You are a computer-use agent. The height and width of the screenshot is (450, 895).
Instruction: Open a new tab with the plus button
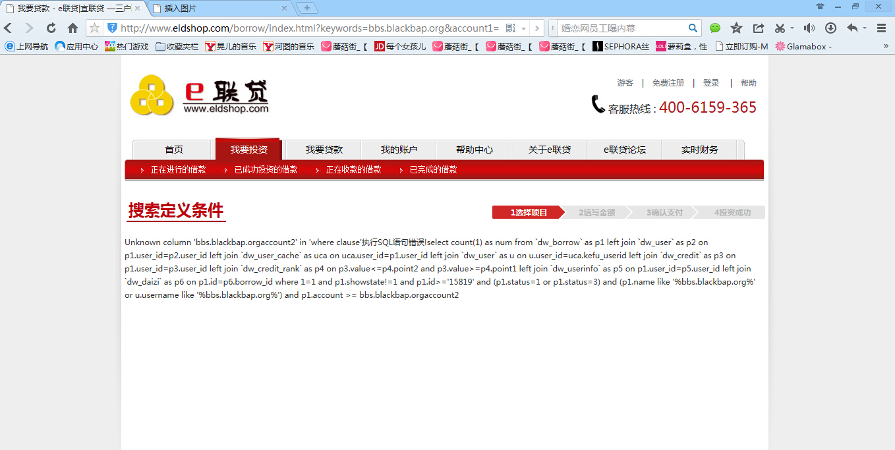tap(306, 8)
